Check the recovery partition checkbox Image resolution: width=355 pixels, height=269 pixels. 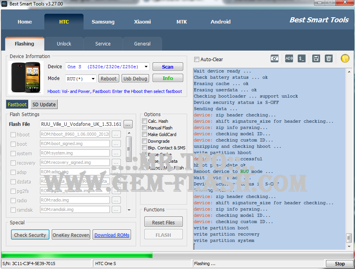coord(13,163)
